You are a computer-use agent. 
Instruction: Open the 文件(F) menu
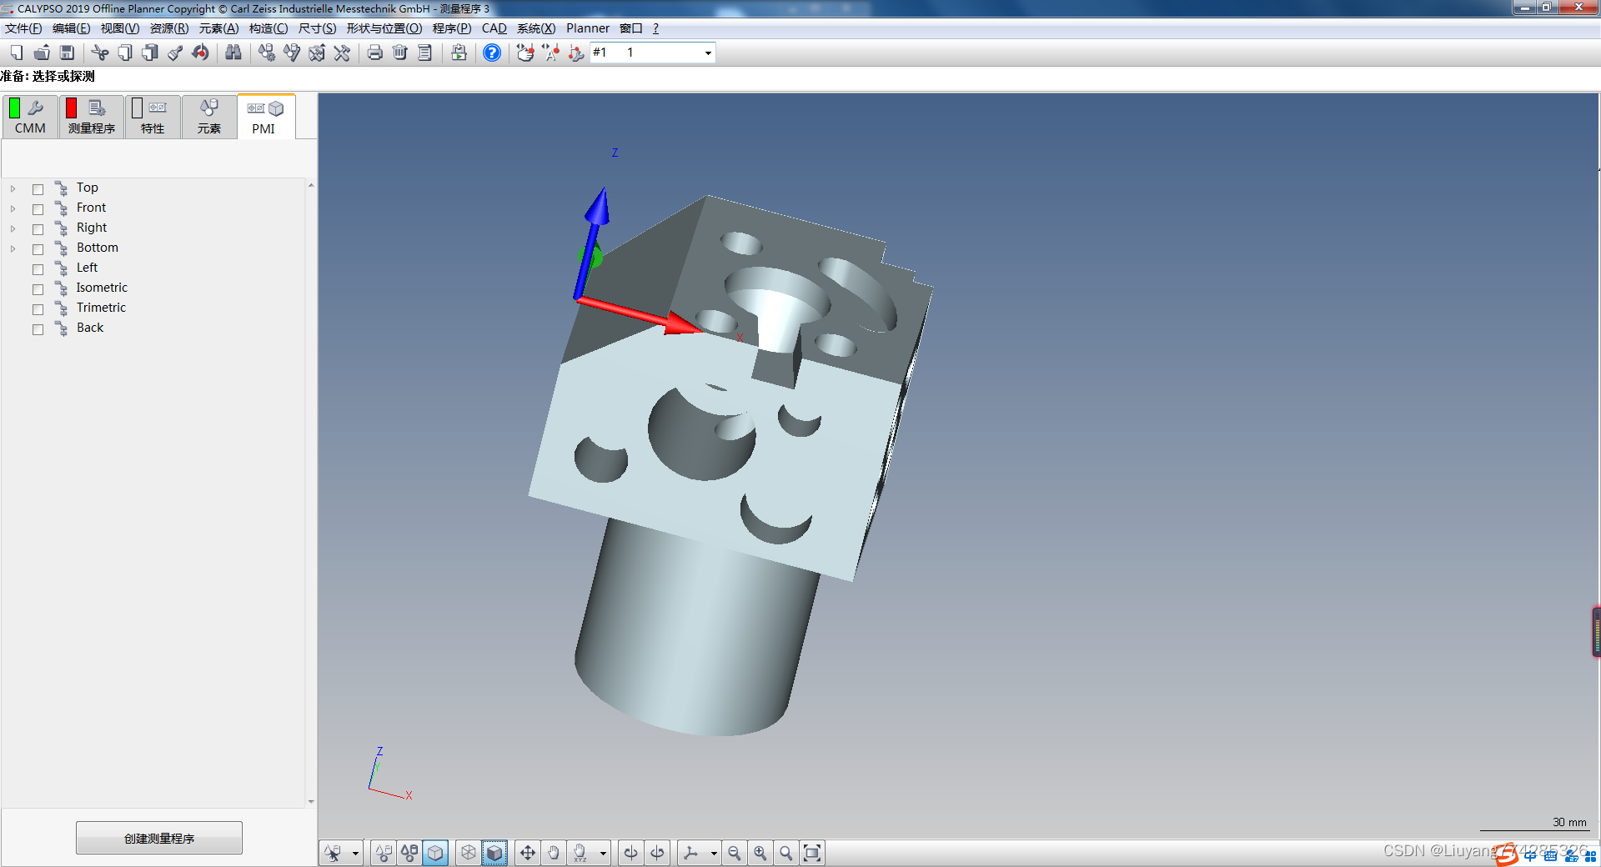coord(23,28)
